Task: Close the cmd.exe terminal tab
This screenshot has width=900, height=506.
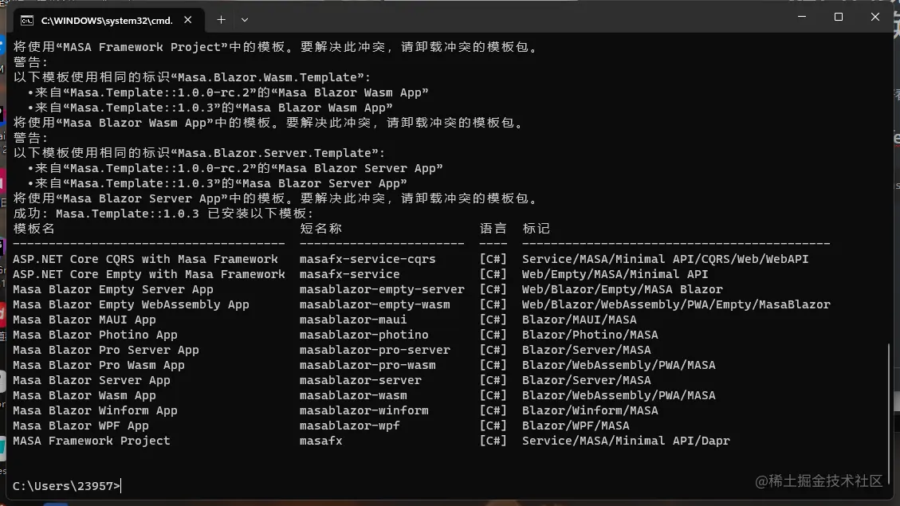Action: coord(187,19)
